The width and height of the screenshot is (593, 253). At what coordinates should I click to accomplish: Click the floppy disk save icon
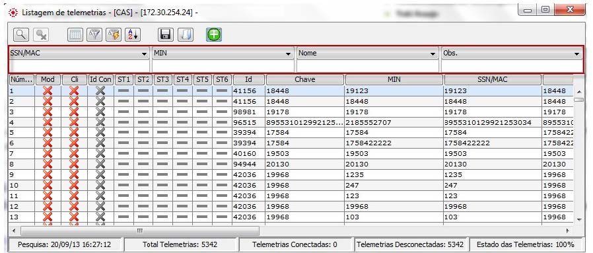click(x=166, y=35)
